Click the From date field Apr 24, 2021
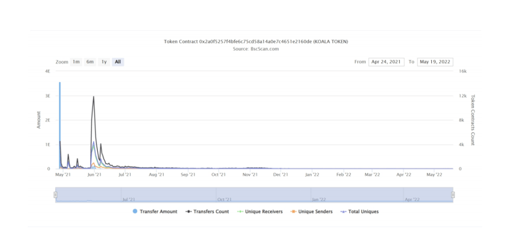Viewport: 522px width, 240px height. (x=386, y=62)
